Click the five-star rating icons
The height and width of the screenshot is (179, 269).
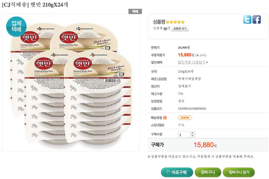[175, 22]
